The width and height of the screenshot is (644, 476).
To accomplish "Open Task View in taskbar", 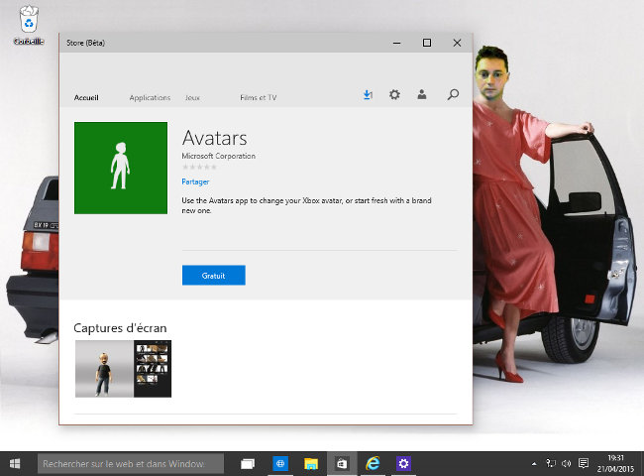I will coord(248,463).
